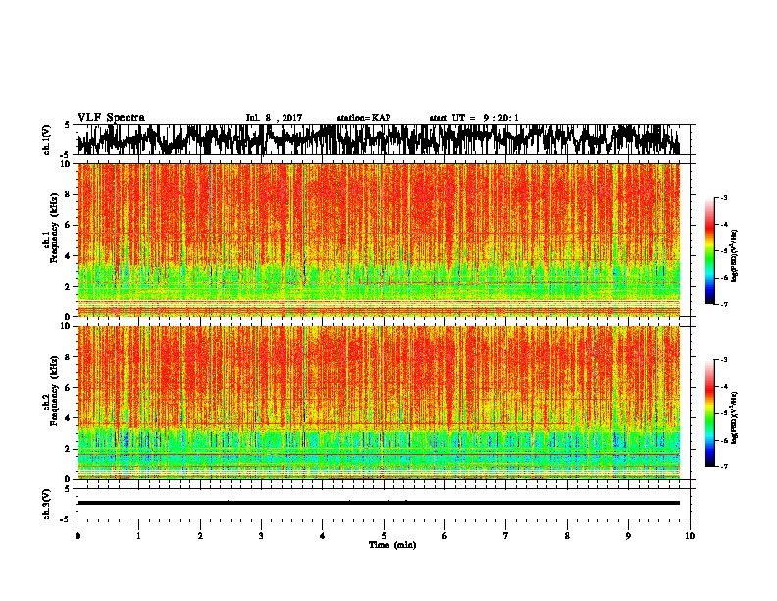Click time axis tick label '10'

point(690,536)
